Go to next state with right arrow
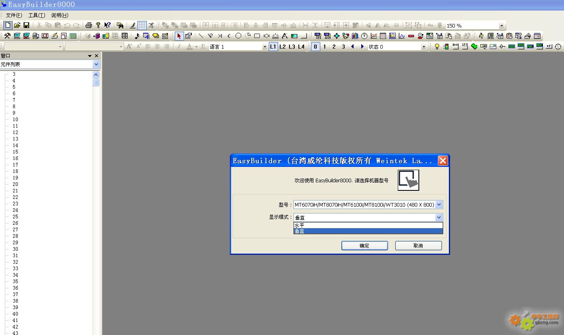Screen dimensions: 564x335 [x=362, y=47]
